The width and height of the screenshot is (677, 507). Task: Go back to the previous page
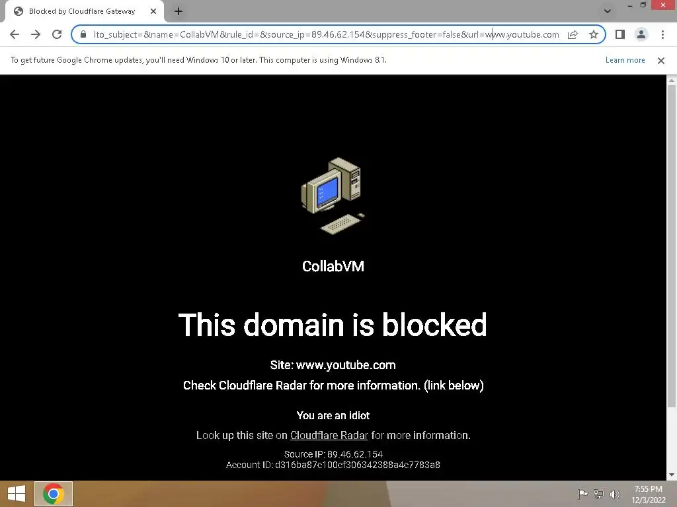(15, 34)
